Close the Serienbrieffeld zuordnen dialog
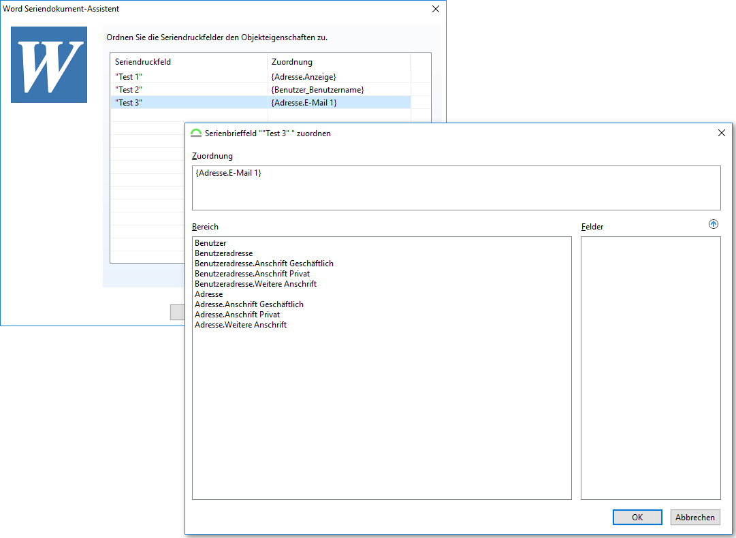 [x=722, y=133]
